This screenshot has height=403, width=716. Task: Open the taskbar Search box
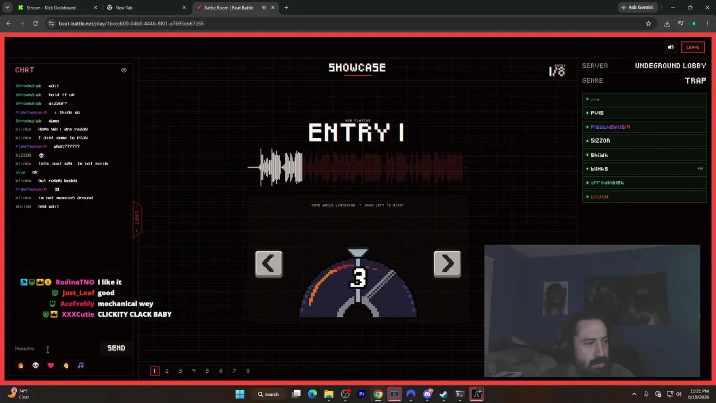pyautogui.click(x=268, y=394)
